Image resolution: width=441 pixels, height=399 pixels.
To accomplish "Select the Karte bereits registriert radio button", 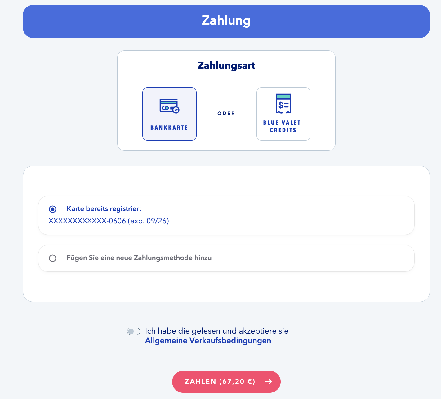I will (53, 209).
